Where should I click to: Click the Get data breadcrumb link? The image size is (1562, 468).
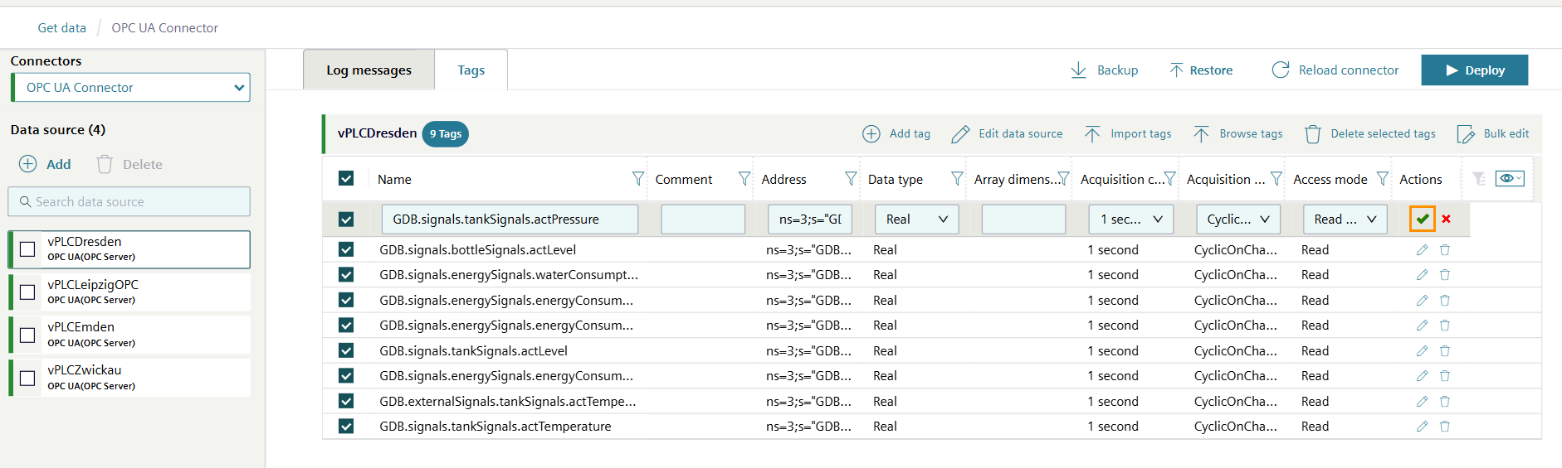61,28
